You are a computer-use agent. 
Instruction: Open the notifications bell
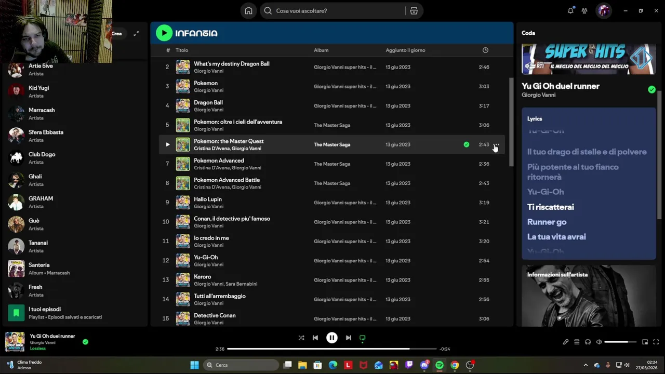click(x=570, y=10)
